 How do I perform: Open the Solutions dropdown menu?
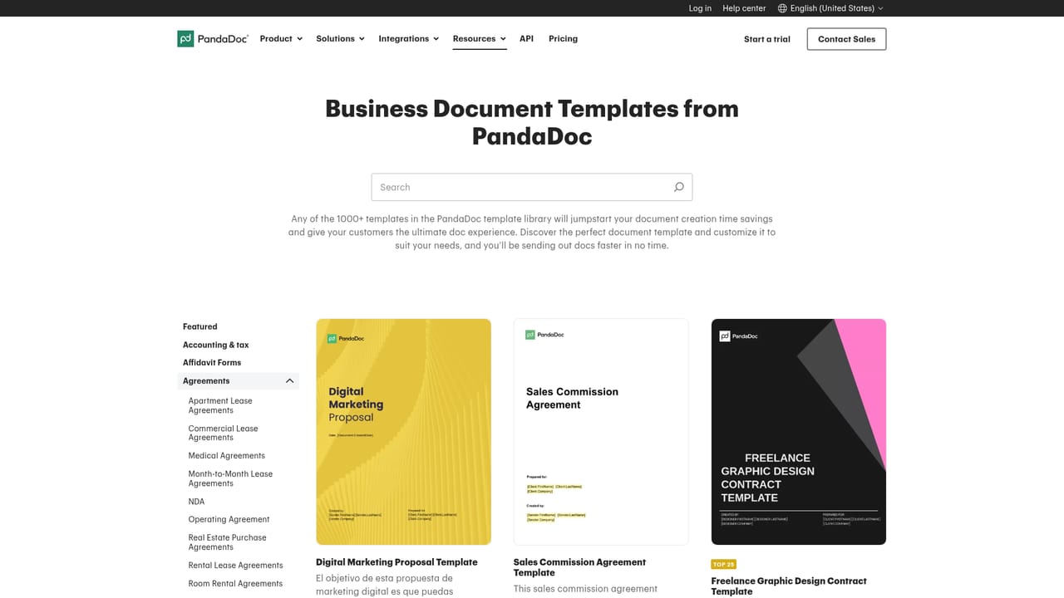340,39
